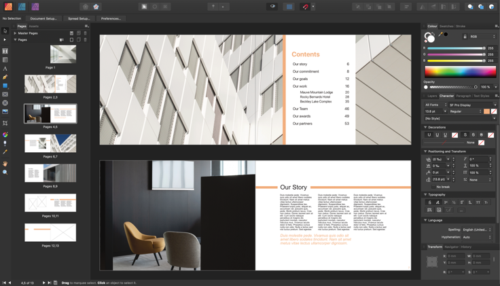Select the Pen tool
The image size is (500, 286).
click(5, 77)
